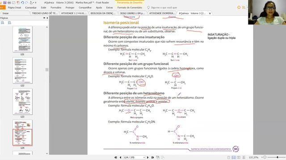Switch to the 30362-106982-1-SM.p... document tab
The image size is (286, 160).
132,13
